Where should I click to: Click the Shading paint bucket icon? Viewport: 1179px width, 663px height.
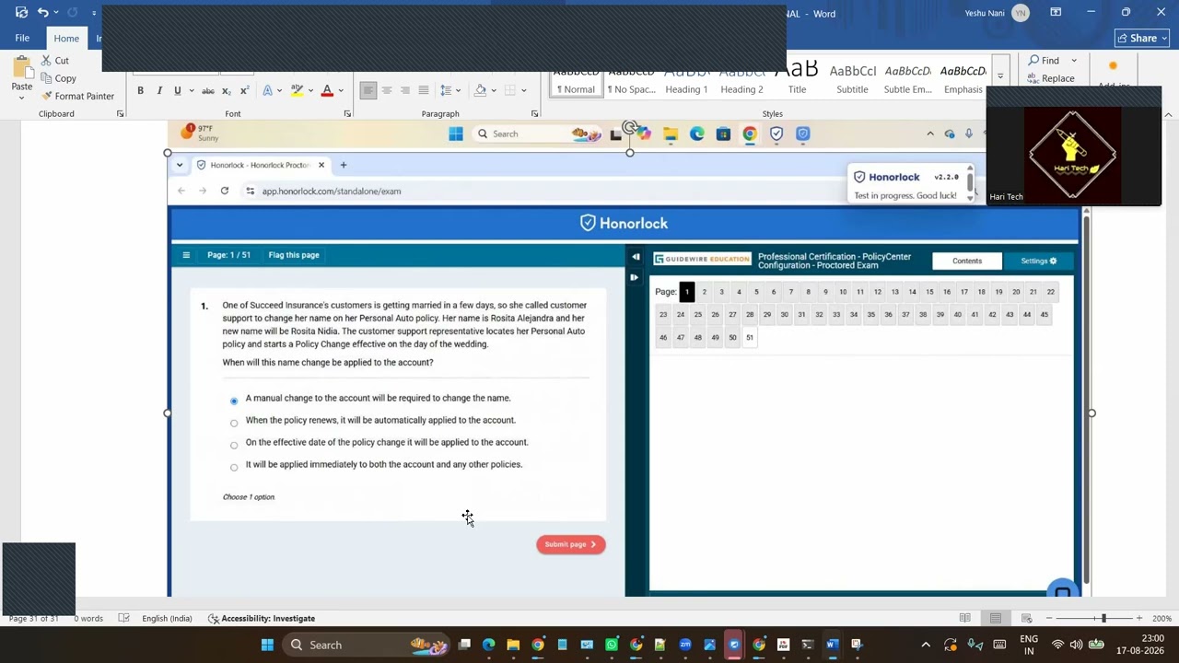tap(480, 90)
